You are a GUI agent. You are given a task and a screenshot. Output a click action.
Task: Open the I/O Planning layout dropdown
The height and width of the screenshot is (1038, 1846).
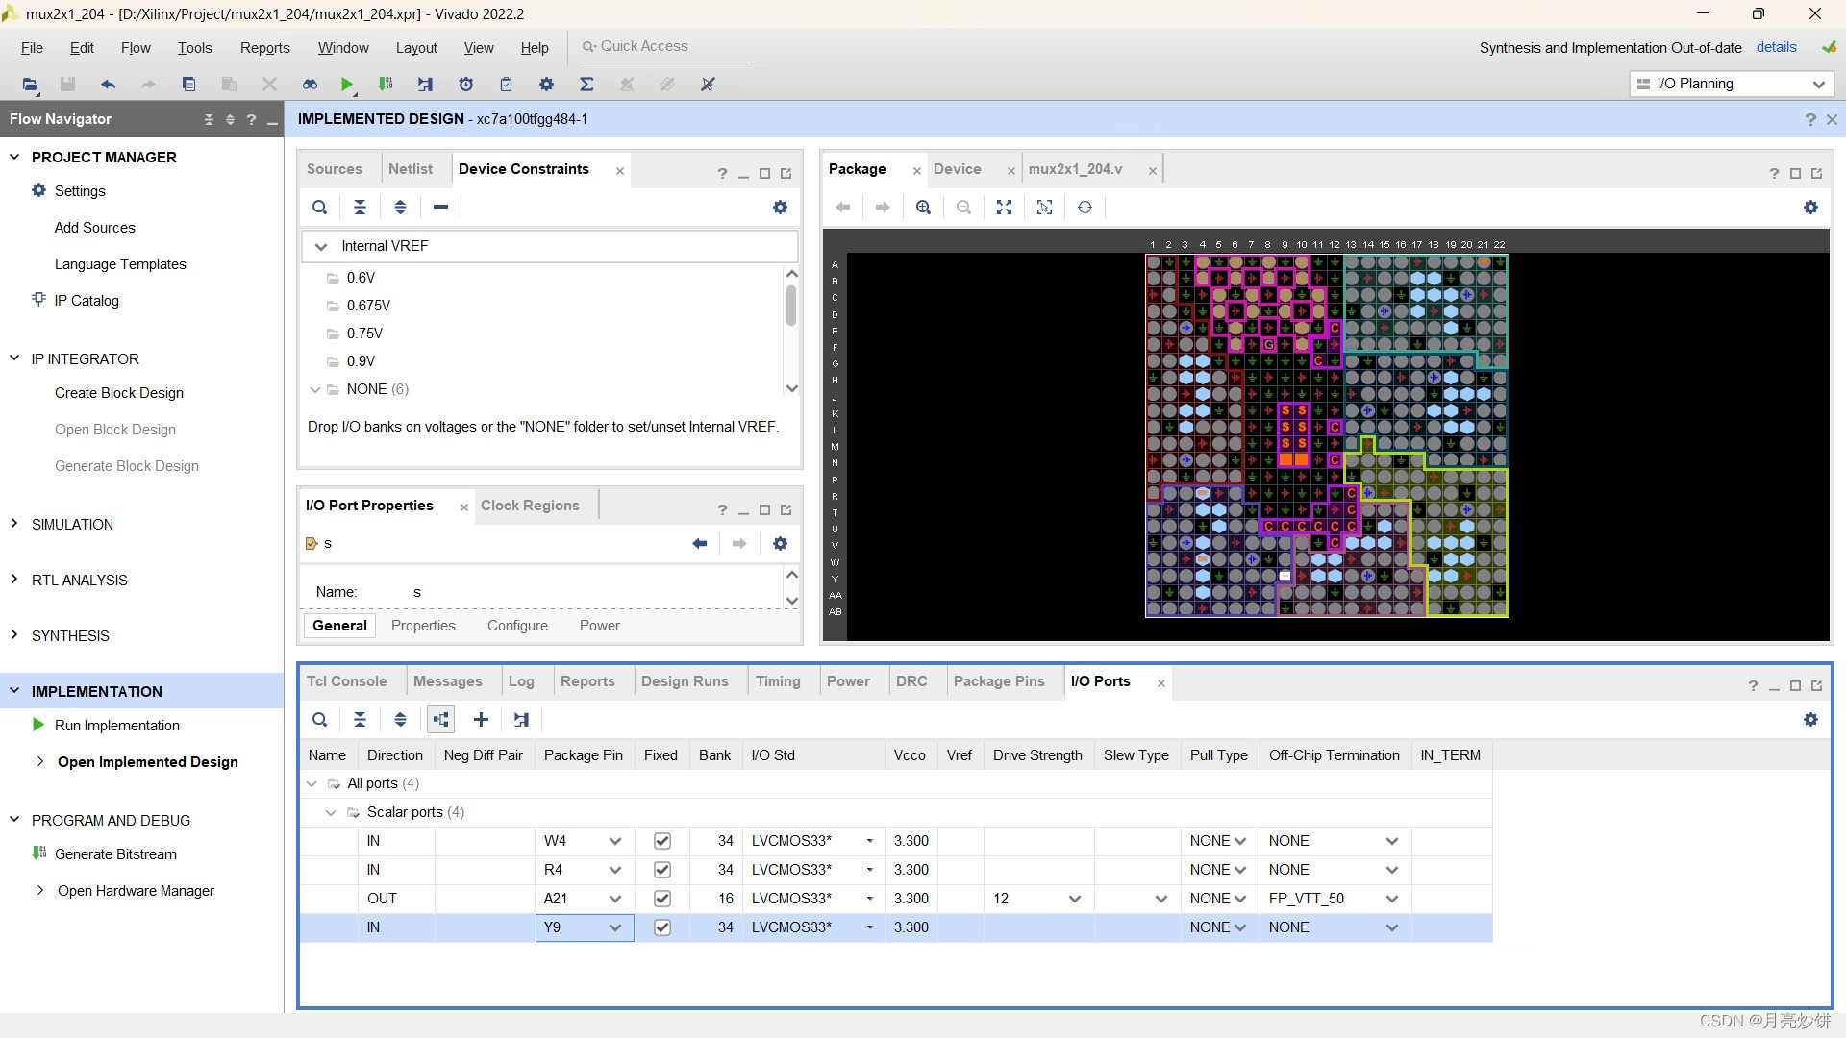coord(1732,85)
